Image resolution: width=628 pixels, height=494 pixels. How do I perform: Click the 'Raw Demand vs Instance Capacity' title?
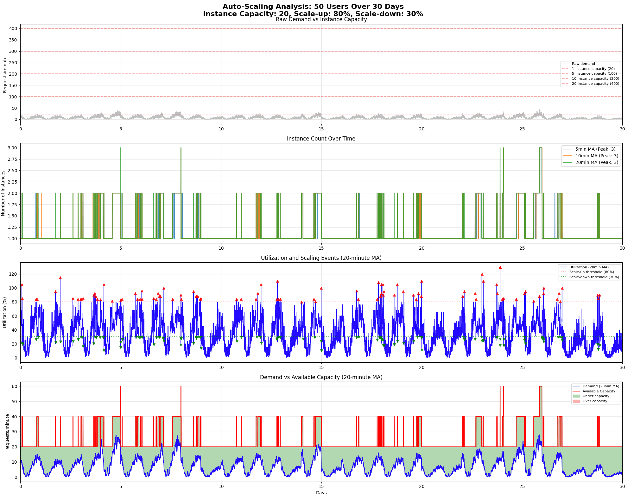[x=321, y=19]
